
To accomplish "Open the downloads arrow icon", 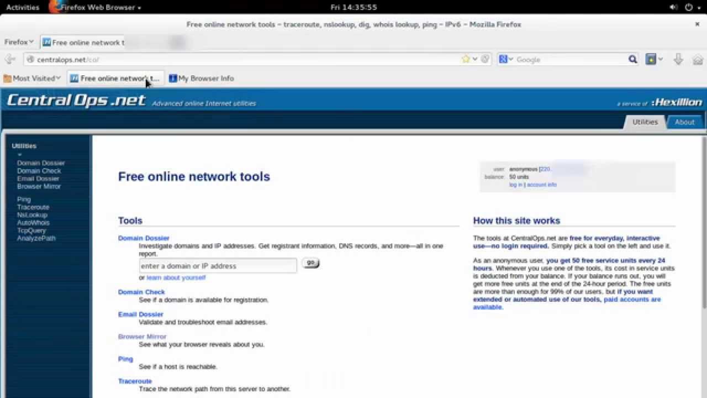I will pos(679,59).
